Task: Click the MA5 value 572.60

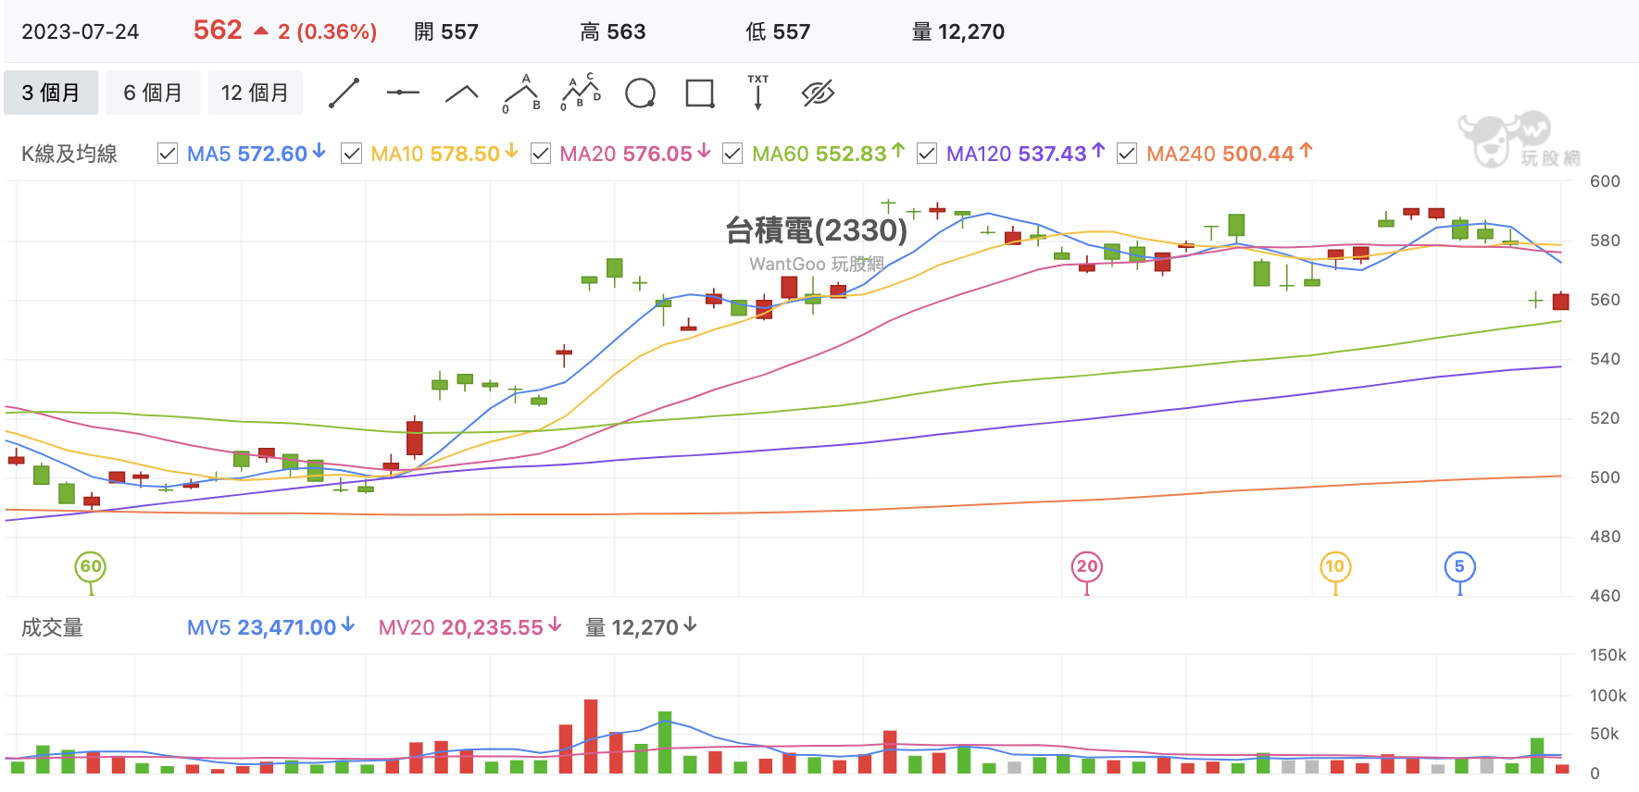Action: click(272, 154)
